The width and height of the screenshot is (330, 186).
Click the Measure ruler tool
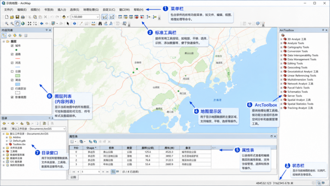coord(93,24)
